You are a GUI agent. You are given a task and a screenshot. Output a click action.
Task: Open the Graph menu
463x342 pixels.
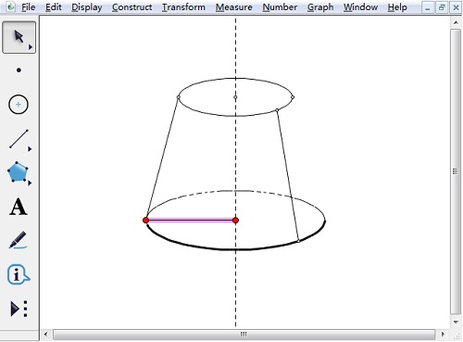pyautogui.click(x=320, y=7)
